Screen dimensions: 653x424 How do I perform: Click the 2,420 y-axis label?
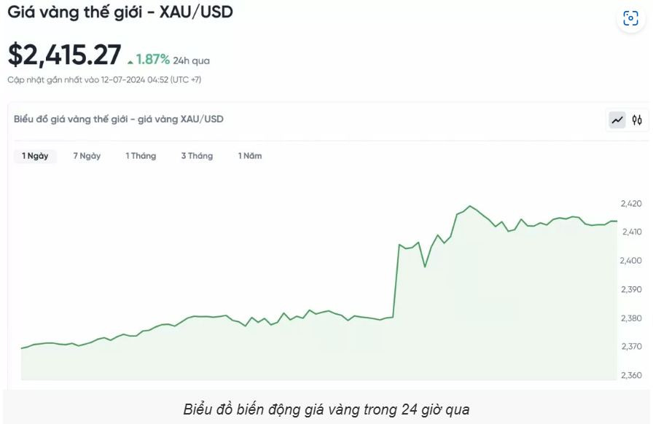click(631, 204)
